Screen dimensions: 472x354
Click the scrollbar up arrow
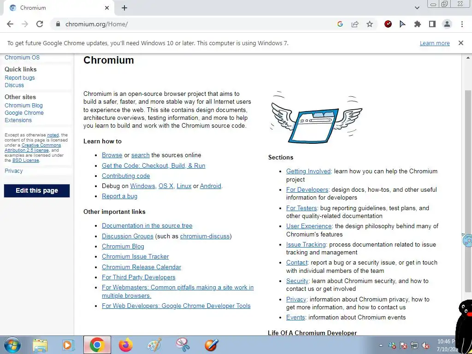click(x=468, y=58)
